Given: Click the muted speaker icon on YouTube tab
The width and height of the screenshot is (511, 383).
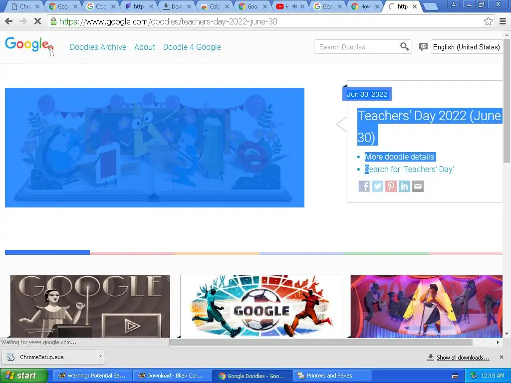Looking at the screenshot, I should pos(294,6).
